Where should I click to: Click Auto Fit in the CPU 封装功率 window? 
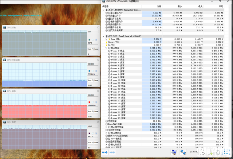point(91,80)
